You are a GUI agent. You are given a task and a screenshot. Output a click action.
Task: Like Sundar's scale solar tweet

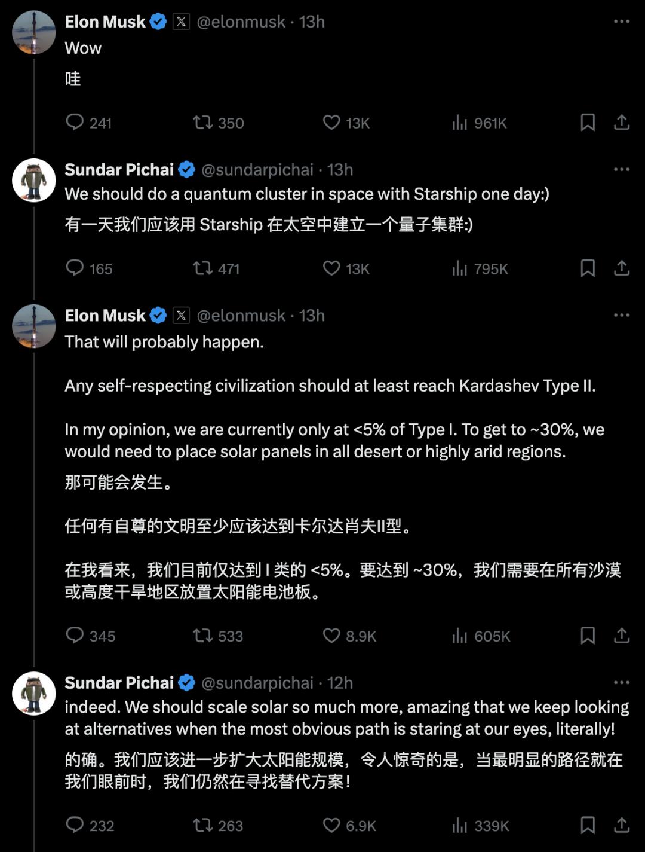[x=331, y=826]
